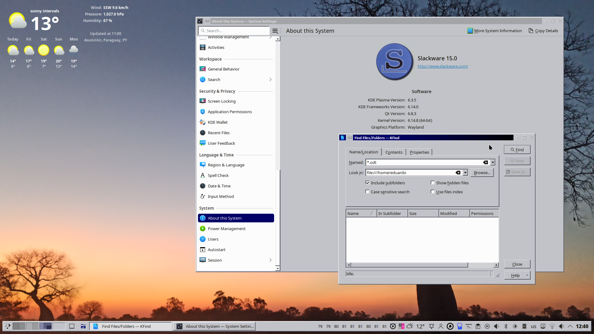594x334 pixels.
Task: Open the us keyboard layout indicator
Action: tap(534, 326)
